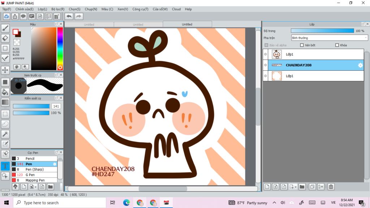Toggle the Bảo vệ alpha checkbox
The width and height of the screenshot is (370, 208).
click(266, 45)
